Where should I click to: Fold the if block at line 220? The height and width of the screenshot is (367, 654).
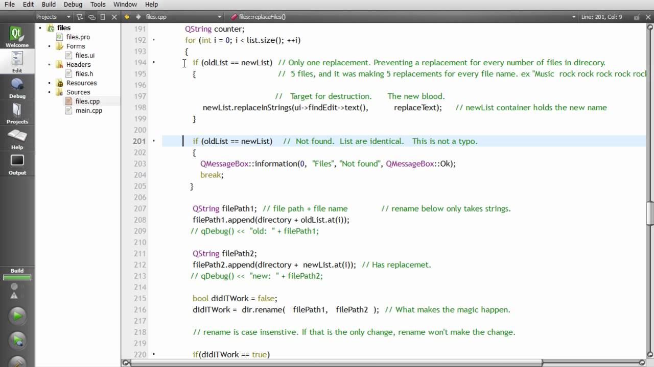click(x=154, y=354)
